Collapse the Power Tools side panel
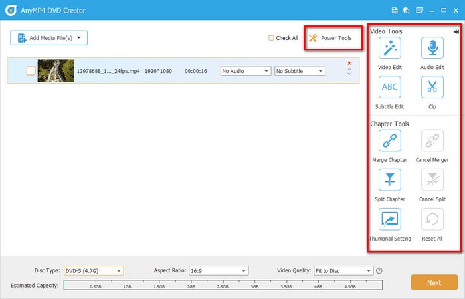The image size is (465, 299). point(456,31)
